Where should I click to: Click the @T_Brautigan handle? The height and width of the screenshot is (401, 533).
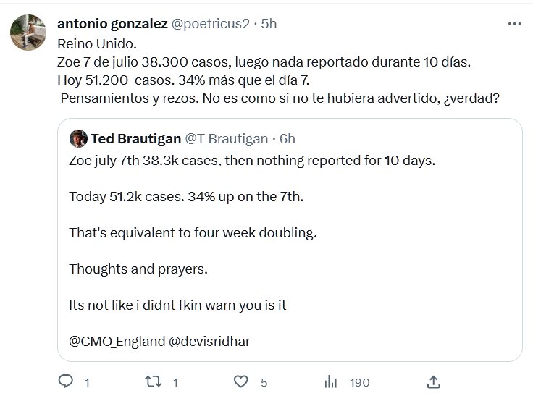pos(227,138)
